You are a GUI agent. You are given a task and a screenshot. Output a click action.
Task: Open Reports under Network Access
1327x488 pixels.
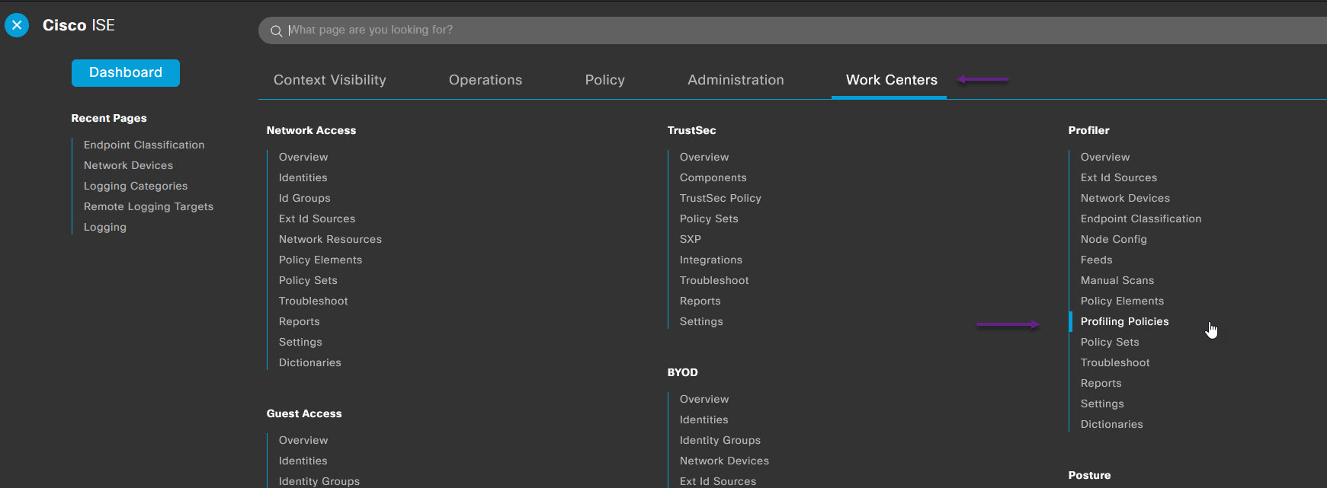(x=300, y=321)
